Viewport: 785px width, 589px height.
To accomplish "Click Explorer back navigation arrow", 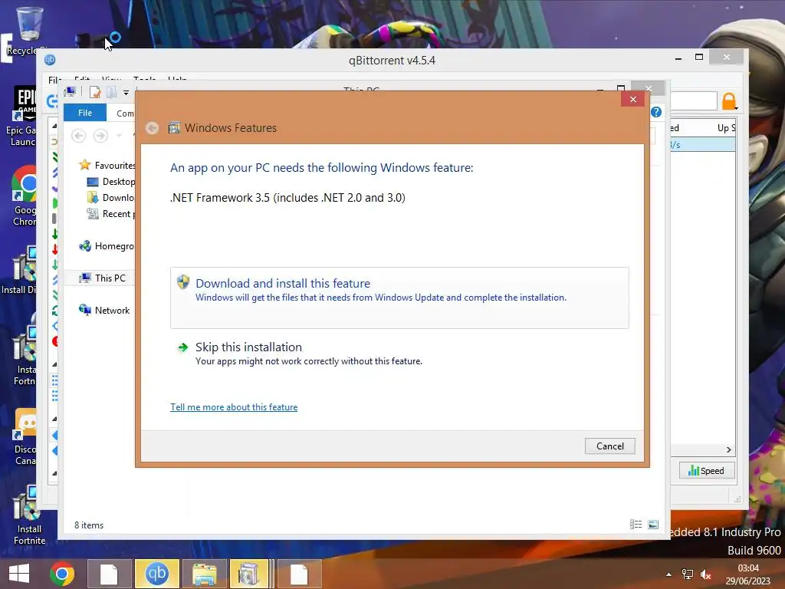I will tap(79, 136).
